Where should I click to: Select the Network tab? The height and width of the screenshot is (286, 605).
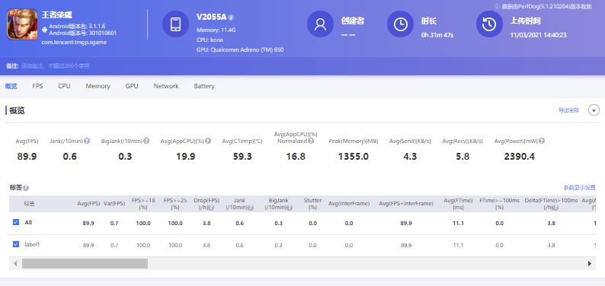166,86
